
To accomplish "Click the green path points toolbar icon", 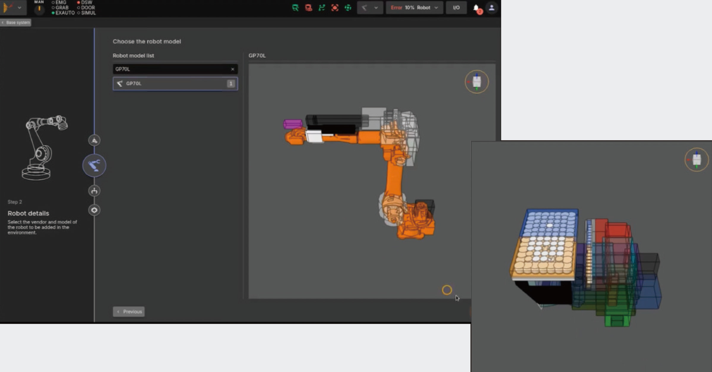I will point(322,8).
